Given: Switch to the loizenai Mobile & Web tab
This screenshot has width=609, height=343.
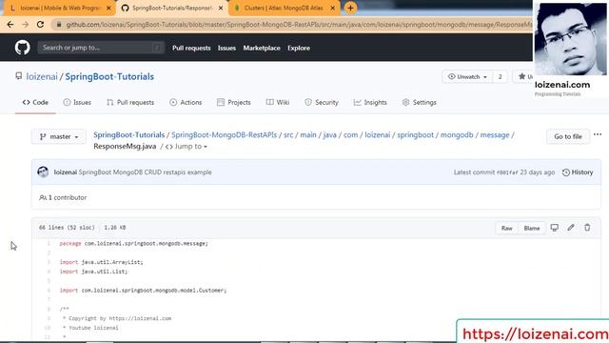Looking at the screenshot, I should point(60,8).
